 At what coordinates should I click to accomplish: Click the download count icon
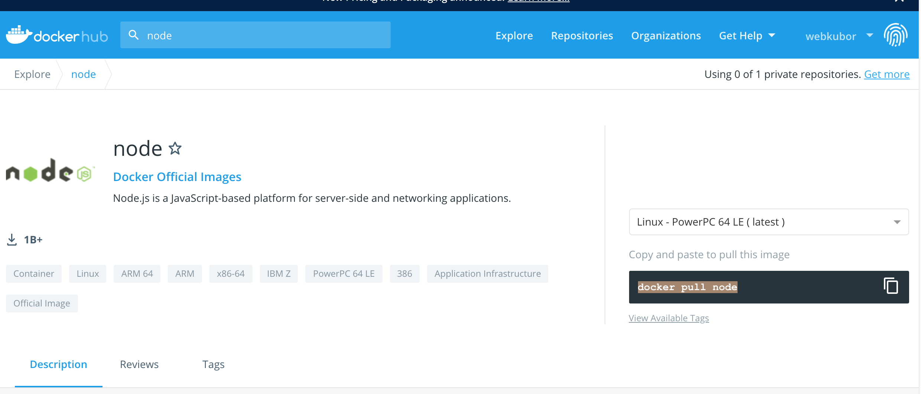[x=12, y=240]
